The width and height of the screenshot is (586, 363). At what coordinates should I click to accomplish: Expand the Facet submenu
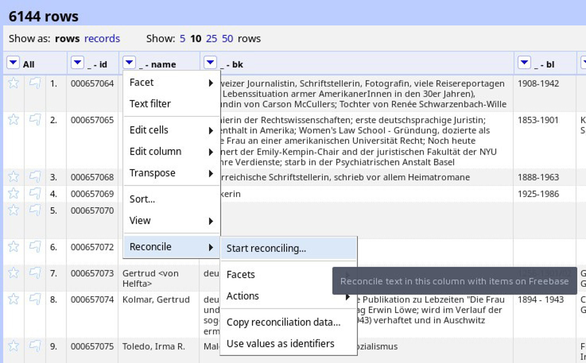(x=171, y=82)
